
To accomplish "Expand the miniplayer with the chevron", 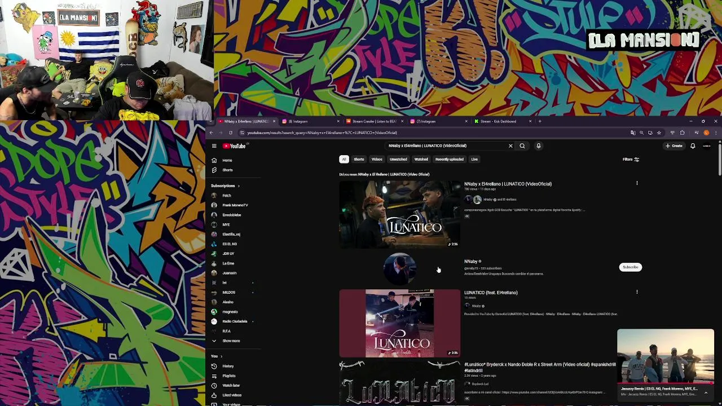I will (x=706, y=392).
